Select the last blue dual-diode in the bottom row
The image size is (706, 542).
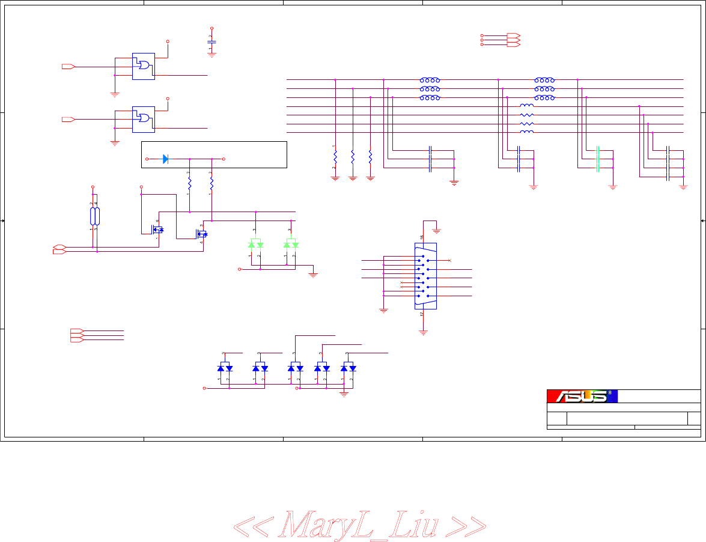348,367
